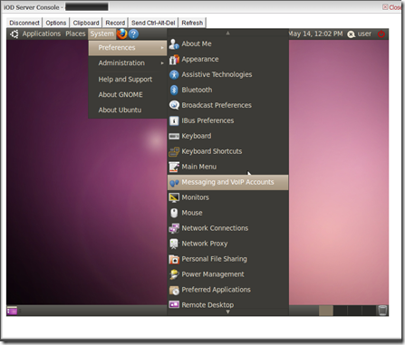This screenshot has width=405, height=345.
Task: Click the date and time on panel
Action: pos(315,34)
